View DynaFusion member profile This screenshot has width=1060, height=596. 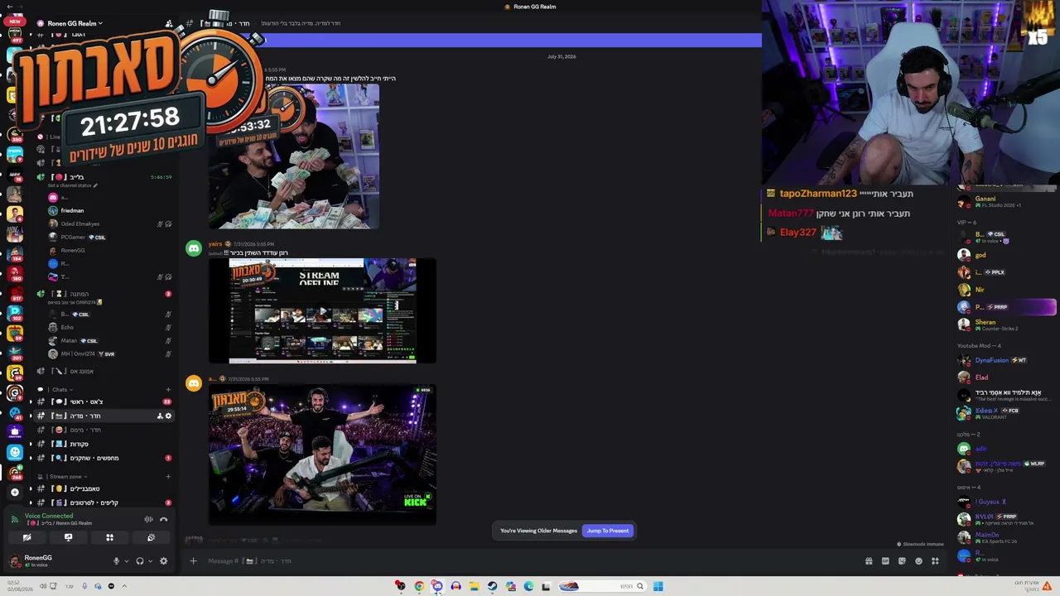992,360
